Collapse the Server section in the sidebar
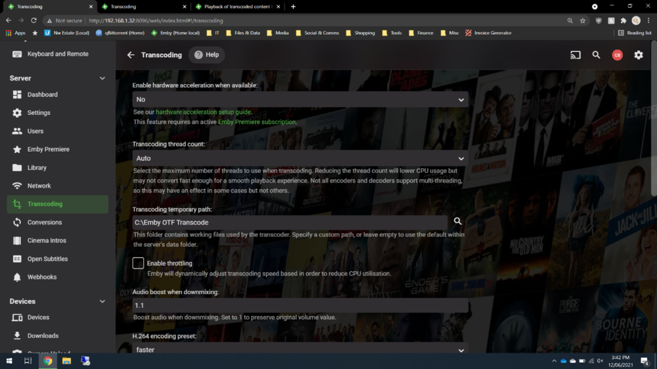Viewport: 657px width, 369px height. click(x=102, y=78)
